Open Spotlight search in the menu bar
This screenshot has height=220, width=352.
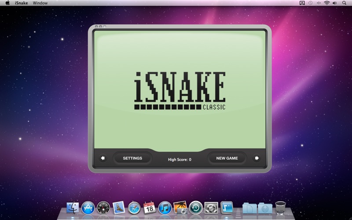344,3
